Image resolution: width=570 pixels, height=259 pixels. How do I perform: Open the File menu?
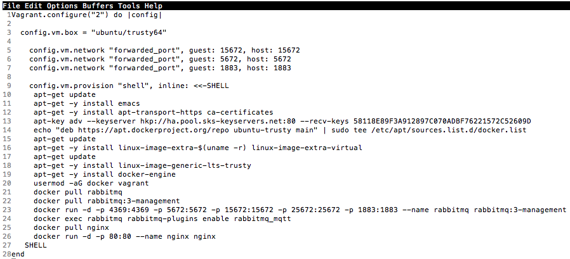click(11, 6)
